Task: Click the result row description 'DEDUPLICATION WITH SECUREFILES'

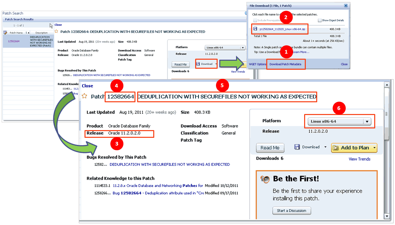Action: pyautogui.click(x=41, y=41)
